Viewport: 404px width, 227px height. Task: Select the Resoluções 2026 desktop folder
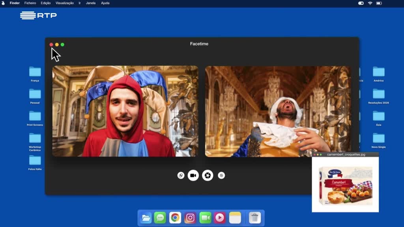[x=378, y=94]
